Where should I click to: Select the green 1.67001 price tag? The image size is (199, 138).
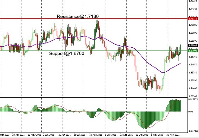[193, 51]
